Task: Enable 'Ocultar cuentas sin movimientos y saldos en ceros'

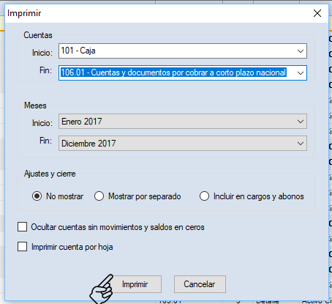Action: point(22,227)
